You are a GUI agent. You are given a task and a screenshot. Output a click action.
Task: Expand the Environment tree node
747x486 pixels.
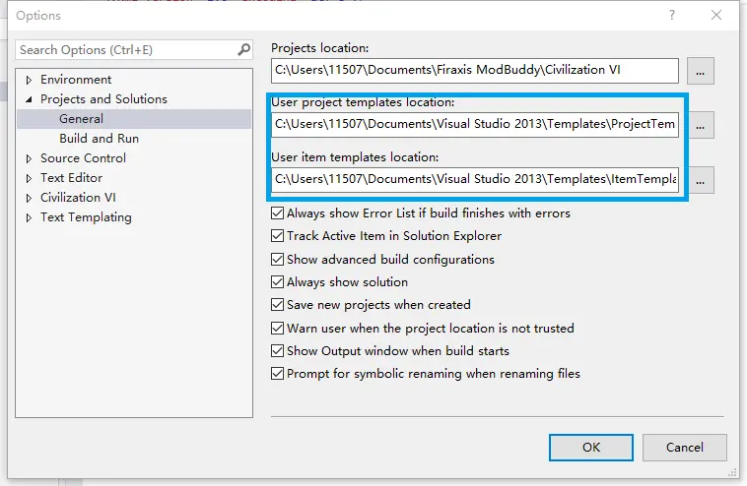[x=29, y=80]
